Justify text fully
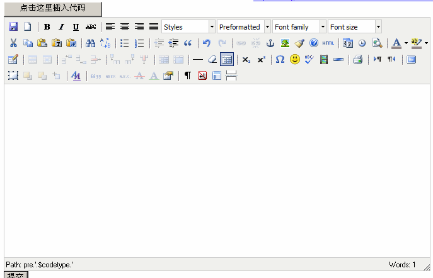 (x=154, y=26)
